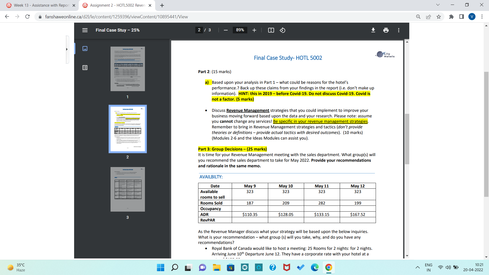Open the document outline panel
489x275 pixels.
[85, 67]
